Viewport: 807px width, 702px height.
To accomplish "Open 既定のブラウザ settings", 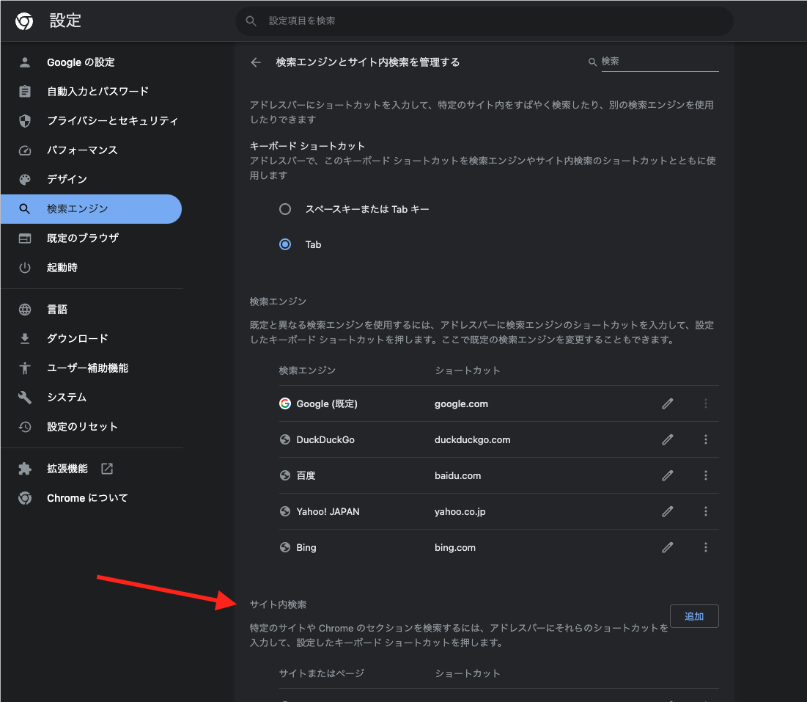I will 91,238.
